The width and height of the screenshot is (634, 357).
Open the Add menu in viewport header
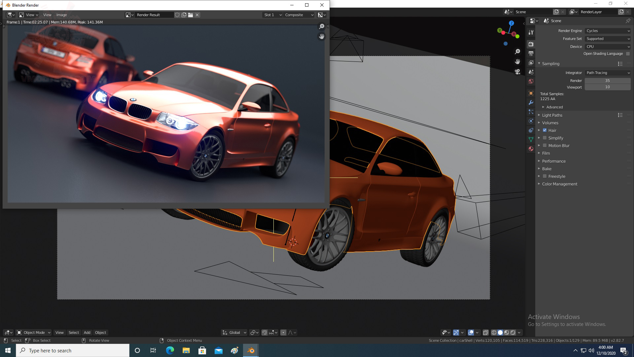pyautogui.click(x=87, y=333)
